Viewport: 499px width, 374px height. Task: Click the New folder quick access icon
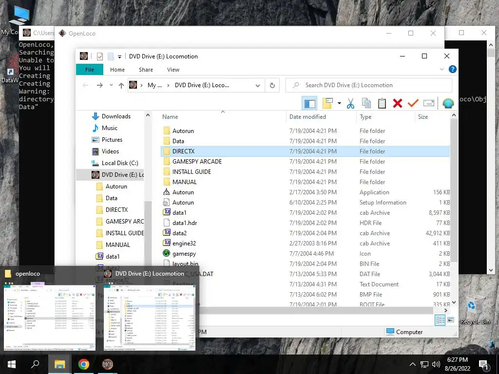point(111,56)
